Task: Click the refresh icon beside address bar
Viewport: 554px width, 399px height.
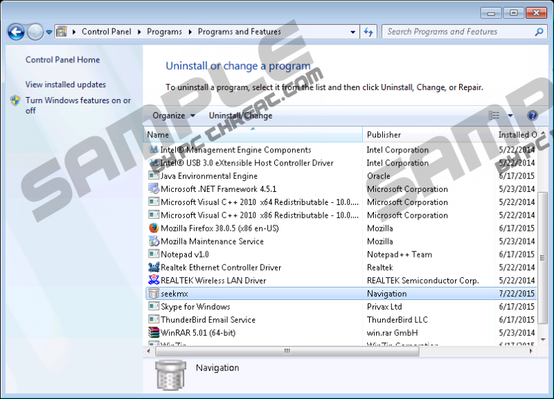Action: [x=368, y=32]
